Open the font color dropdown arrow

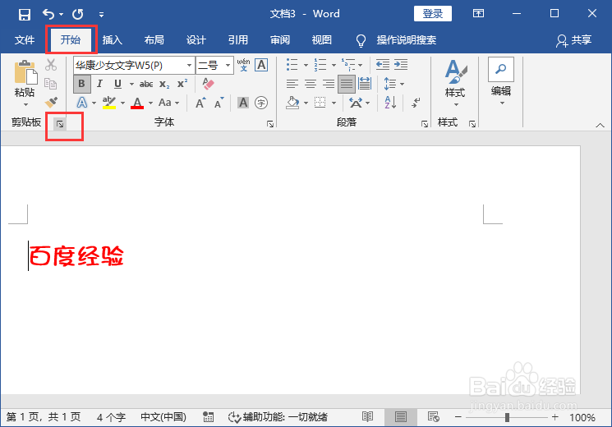(150, 103)
